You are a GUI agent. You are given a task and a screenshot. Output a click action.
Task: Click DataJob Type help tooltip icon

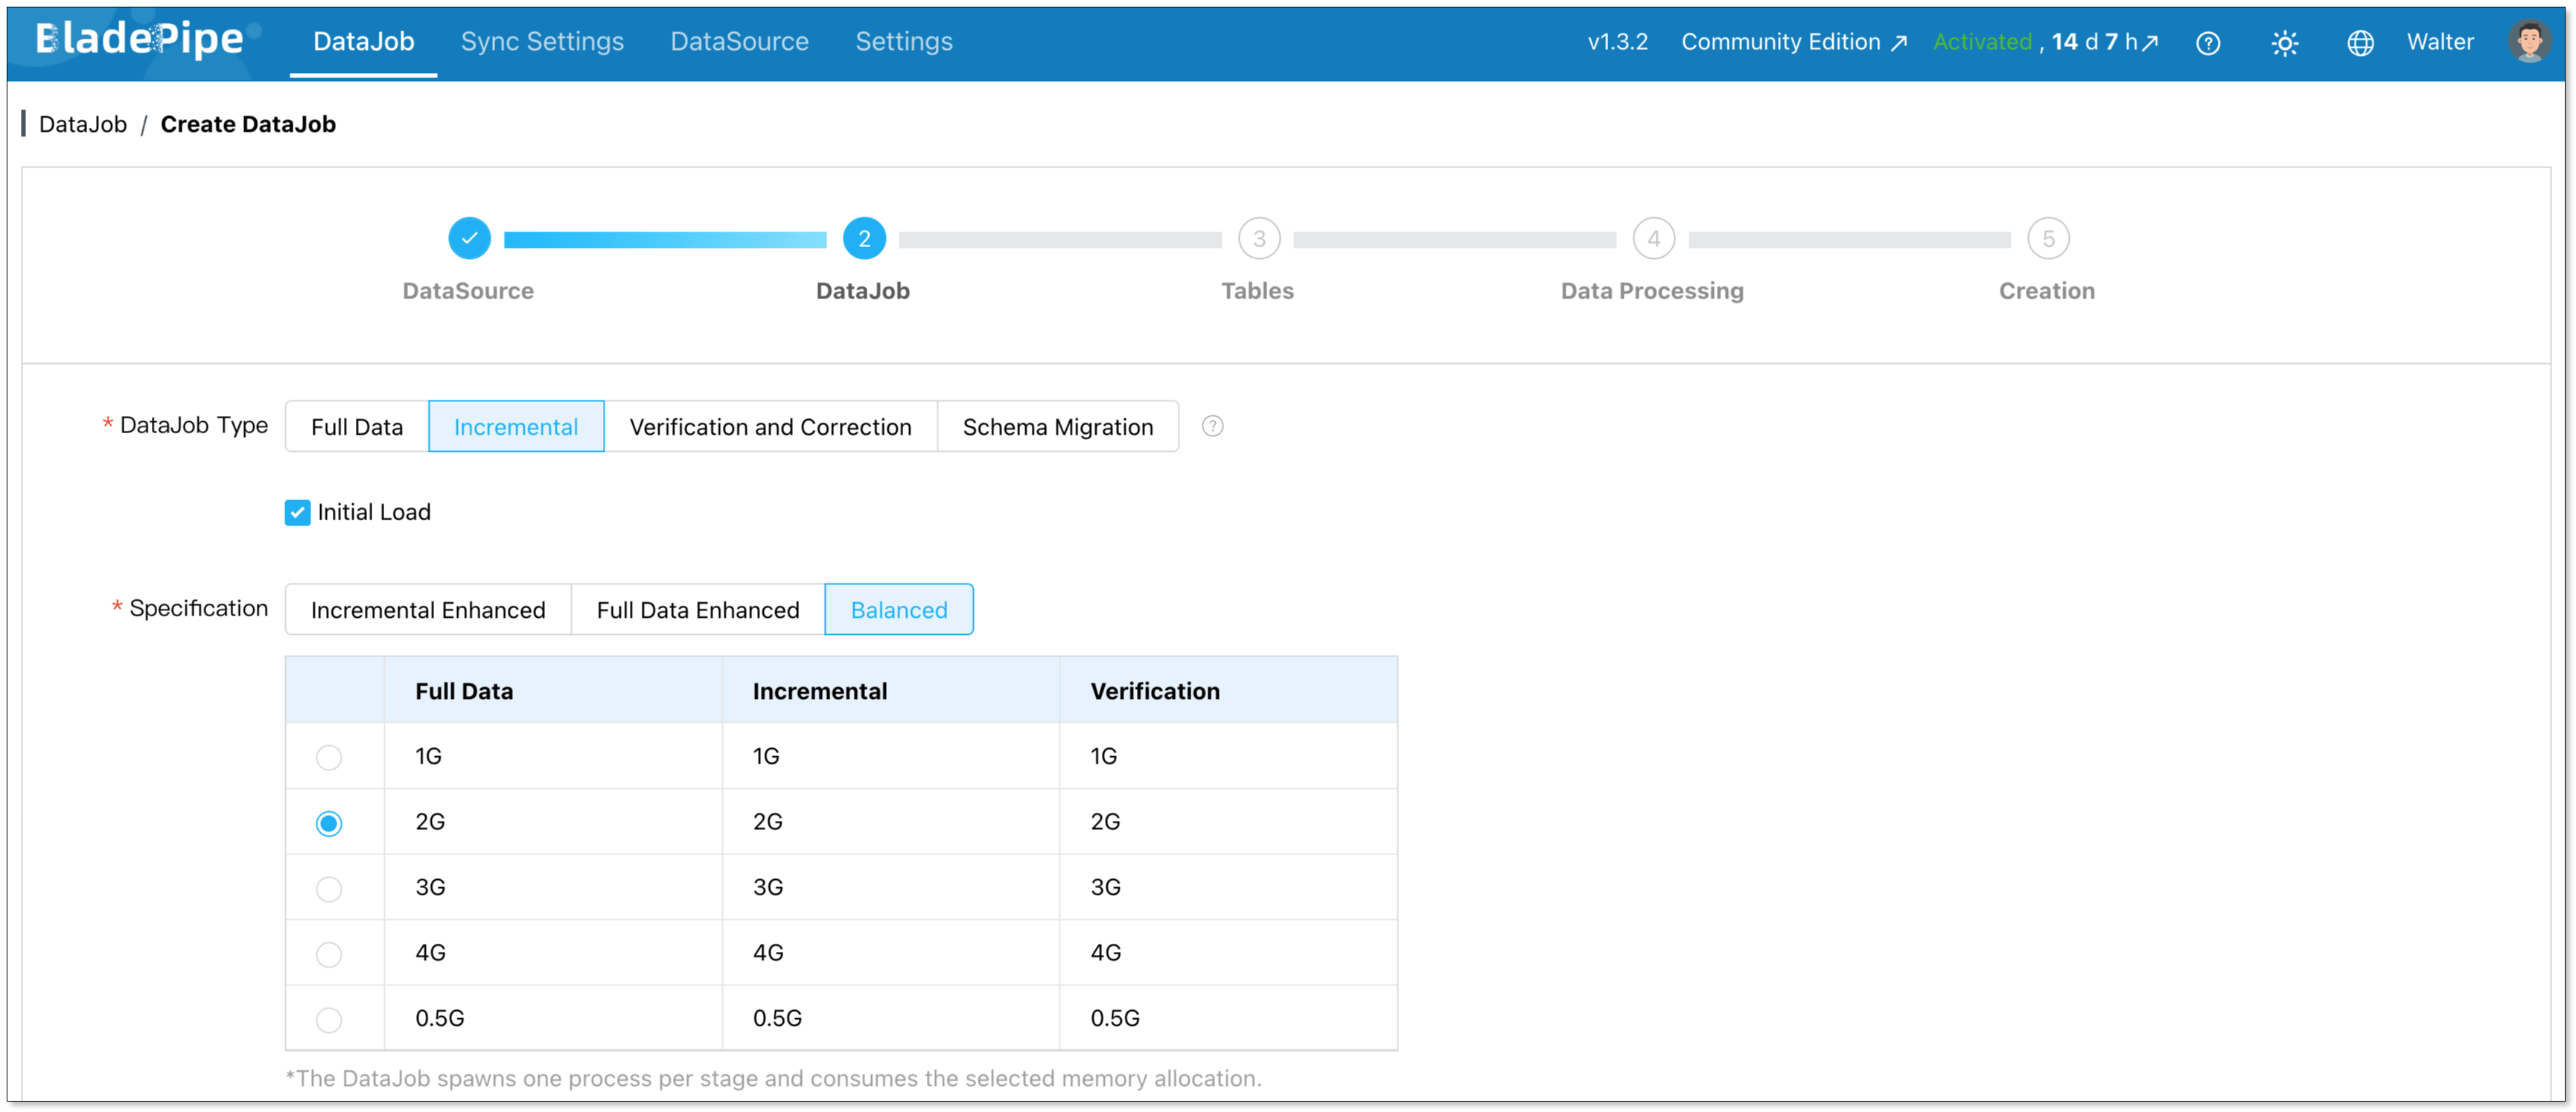pos(1212,426)
